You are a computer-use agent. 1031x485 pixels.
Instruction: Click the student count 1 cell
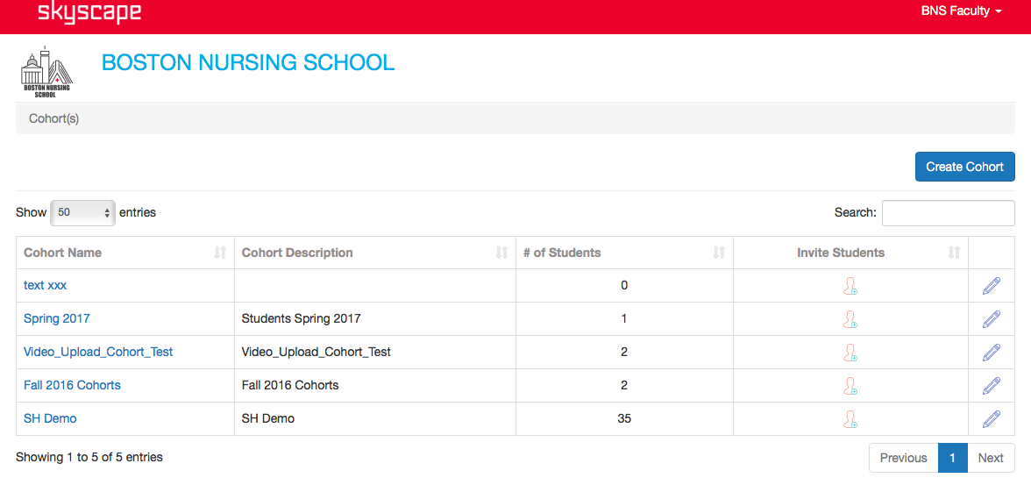[x=624, y=319]
